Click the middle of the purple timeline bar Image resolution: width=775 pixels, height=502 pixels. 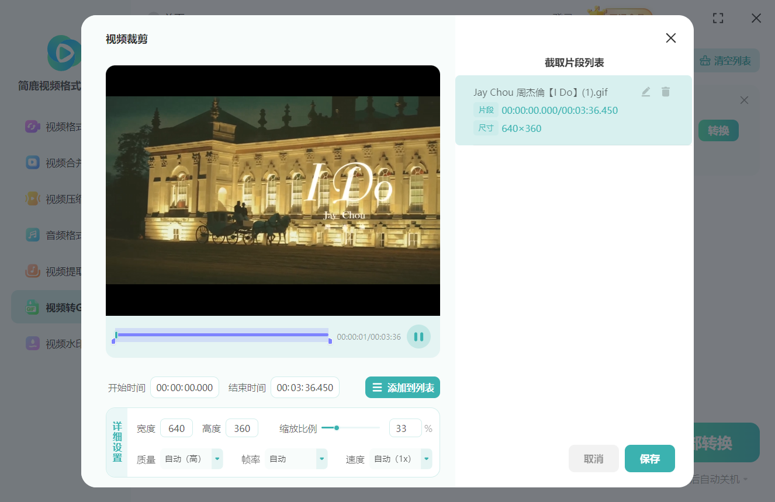point(222,335)
